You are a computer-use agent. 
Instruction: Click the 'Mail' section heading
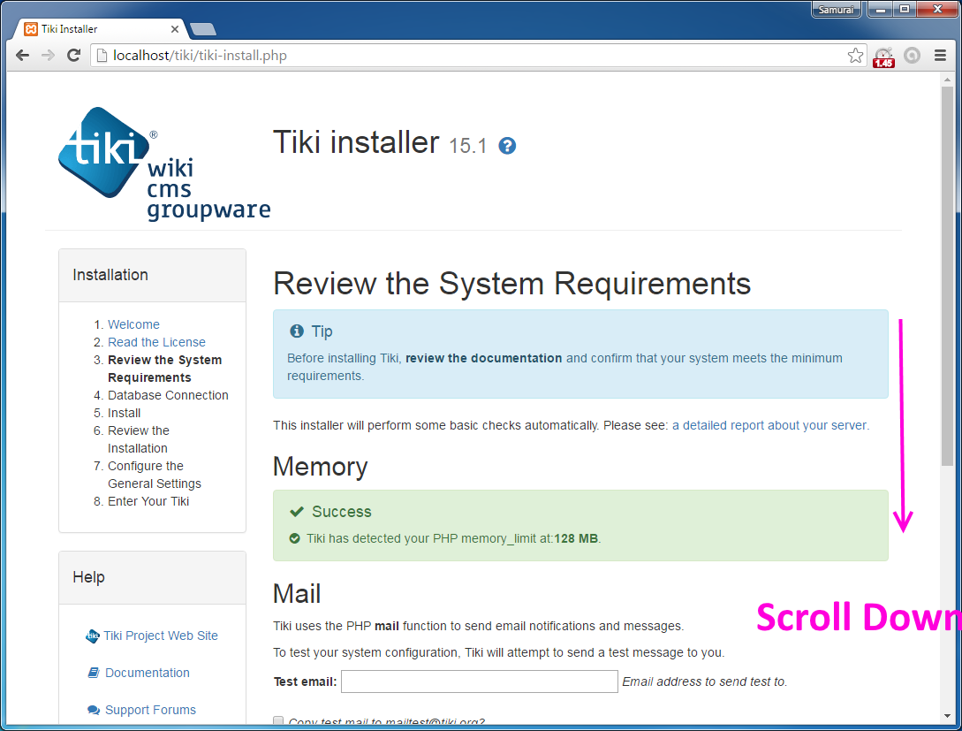[297, 593]
